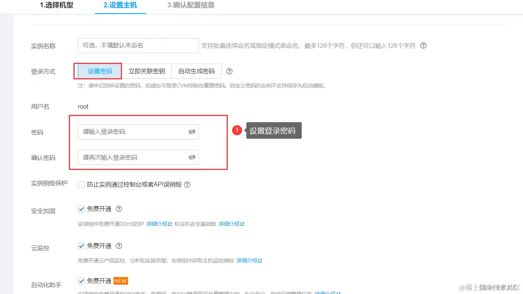The height and width of the screenshot is (294, 523).
Task: Uncheck 安全加固 免费开通 checkbox
Action: 81,209
